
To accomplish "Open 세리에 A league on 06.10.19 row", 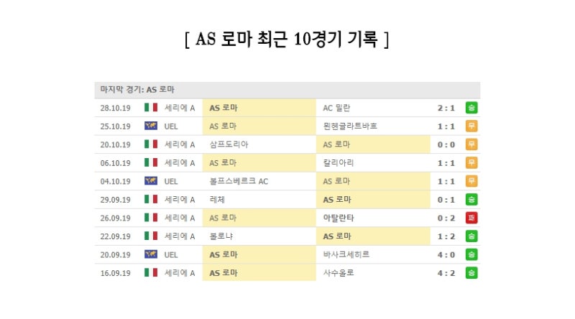I will tap(179, 163).
